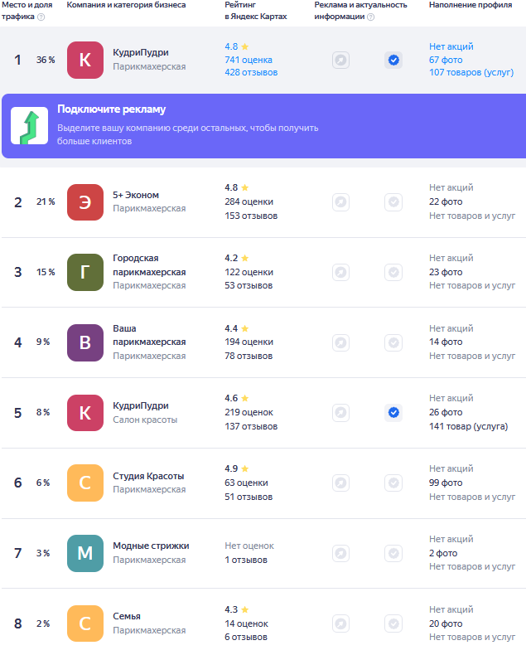This screenshot has height=655, width=526.
Task: Click the green arrow icon in the ad banner
Action: coord(29,126)
